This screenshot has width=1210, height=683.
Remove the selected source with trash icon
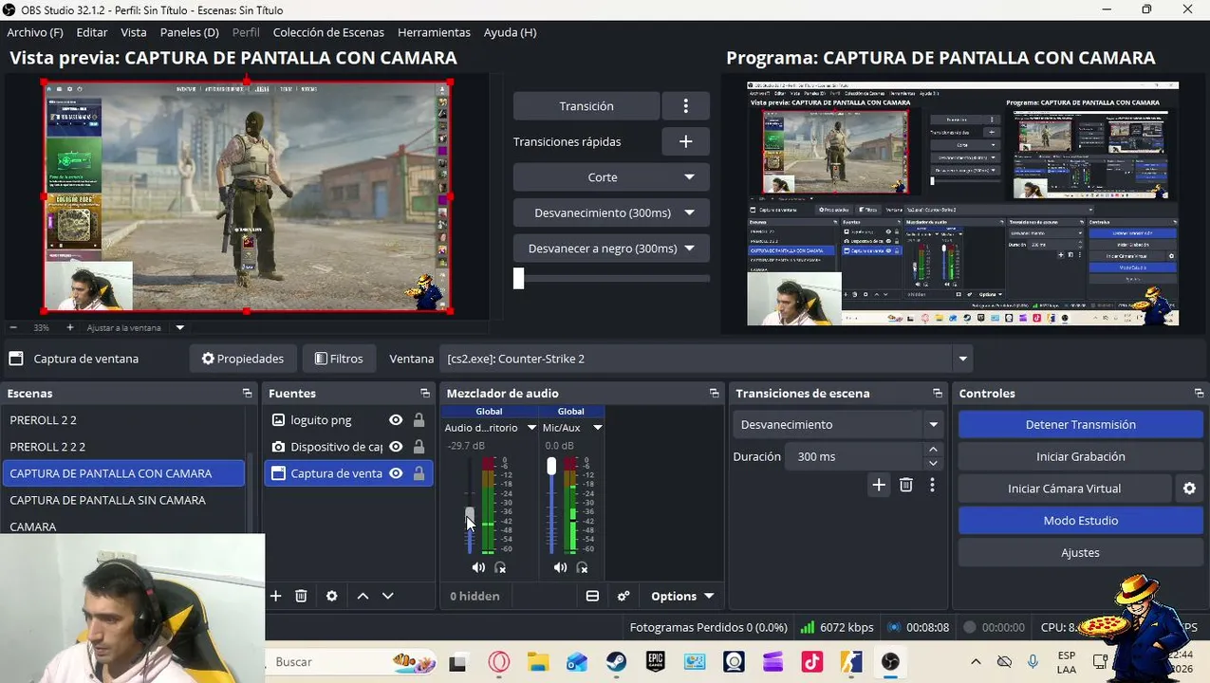301,596
